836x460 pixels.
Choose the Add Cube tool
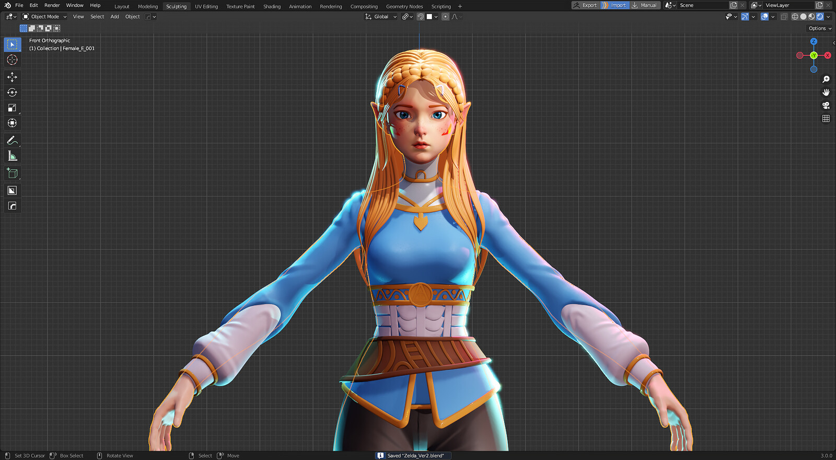[x=12, y=173]
